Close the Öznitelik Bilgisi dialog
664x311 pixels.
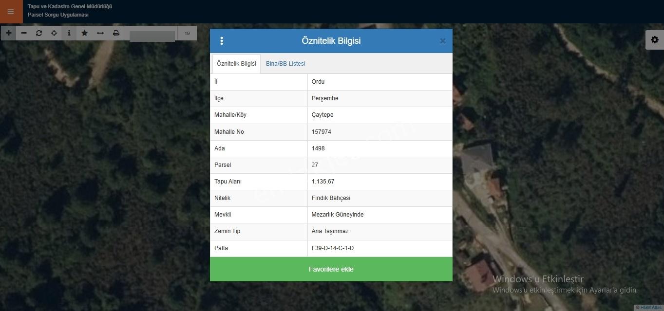pos(442,41)
